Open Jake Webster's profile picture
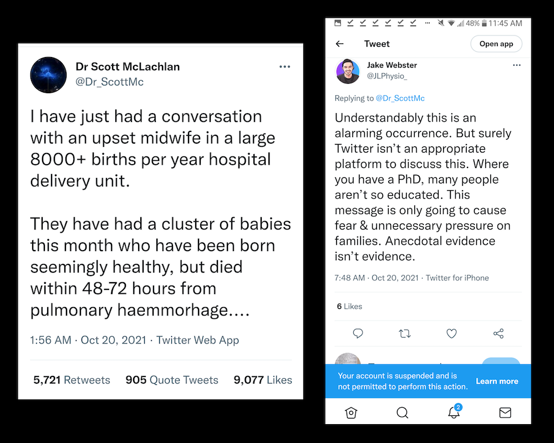 tap(348, 72)
